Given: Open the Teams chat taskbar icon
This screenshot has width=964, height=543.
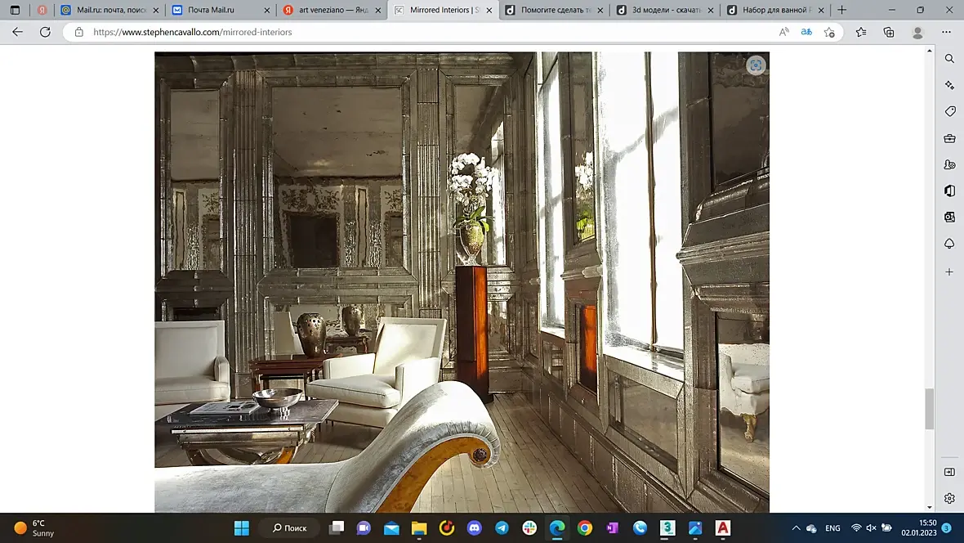Looking at the screenshot, I should point(364,527).
